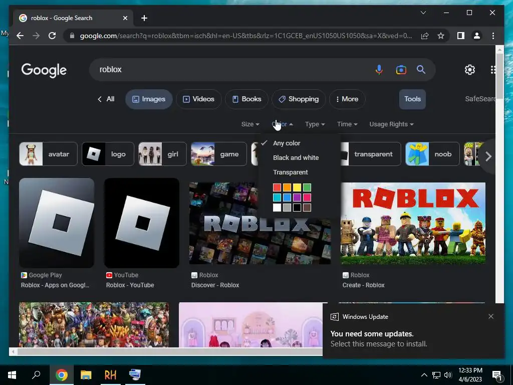Open a new browser tab

[x=144, y=19]
